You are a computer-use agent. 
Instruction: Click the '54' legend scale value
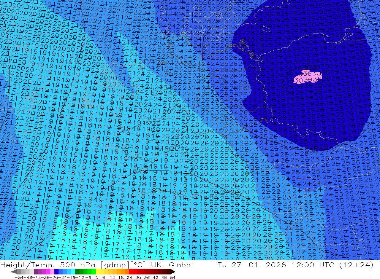(x=173, y=277)
